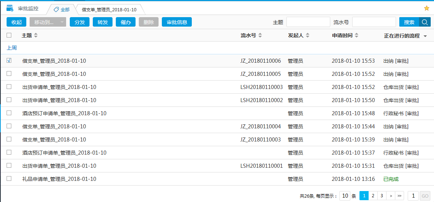Click the 审批监控 module icon
434x202 pixels.
point(10,8)
